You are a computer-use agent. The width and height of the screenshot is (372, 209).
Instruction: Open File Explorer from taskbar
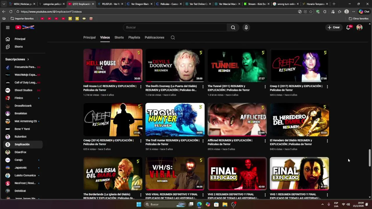(225, 204)
